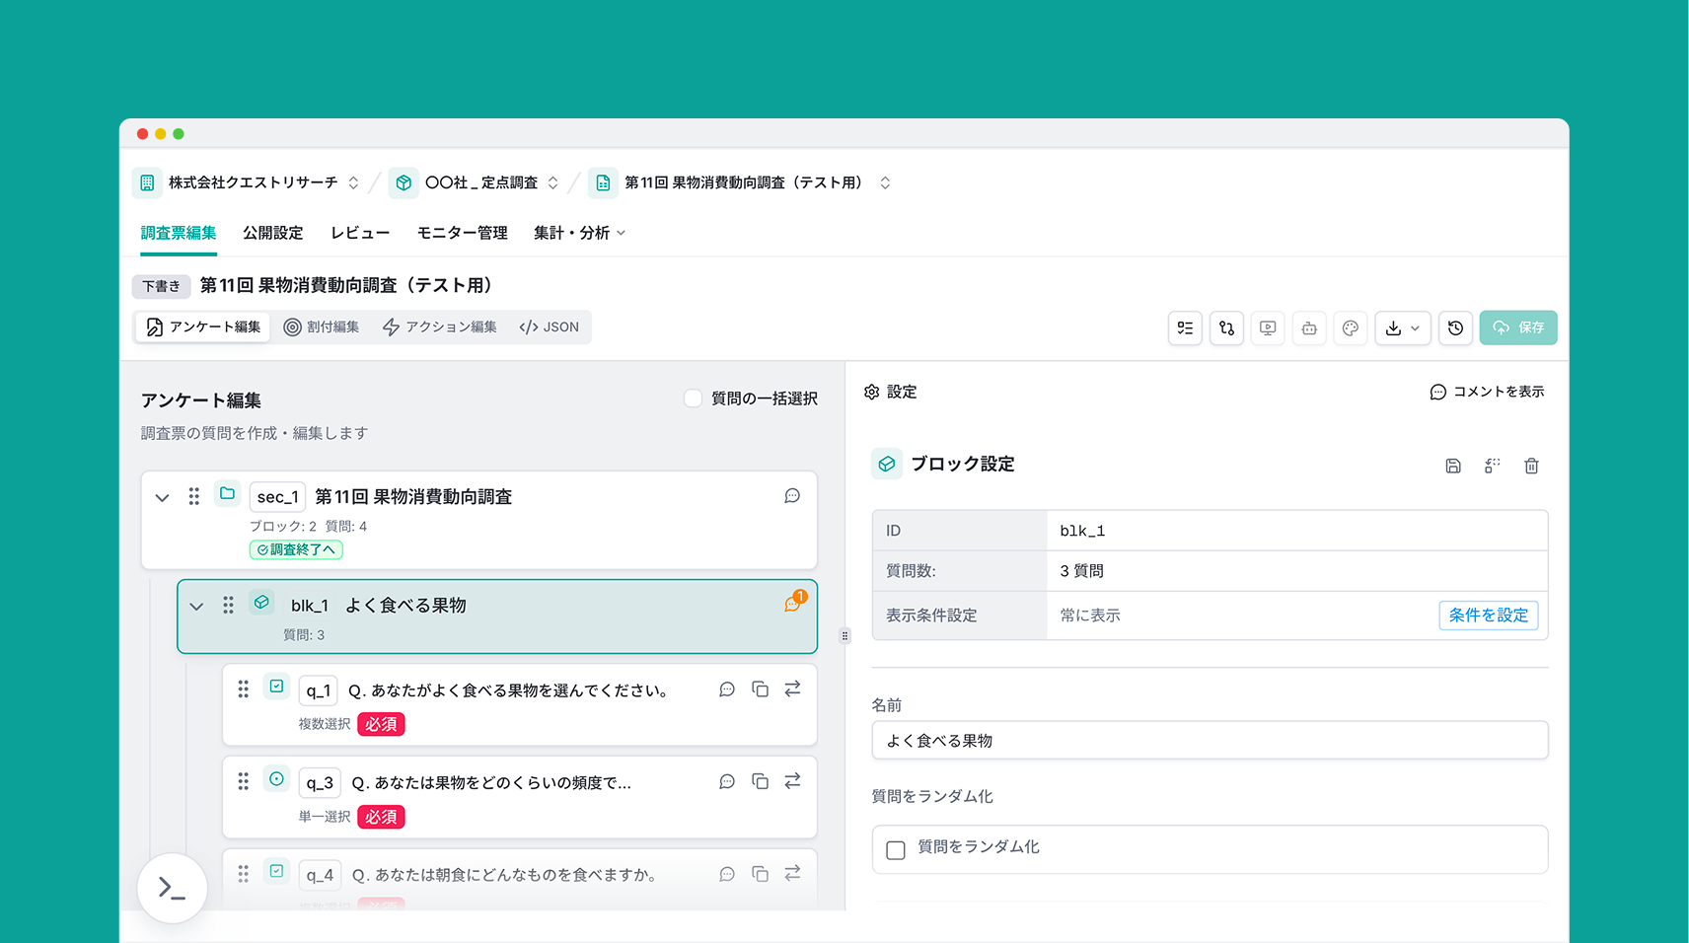Open the checklist view icon in toolbar

pyautogui.click(x=1185, y=328)
